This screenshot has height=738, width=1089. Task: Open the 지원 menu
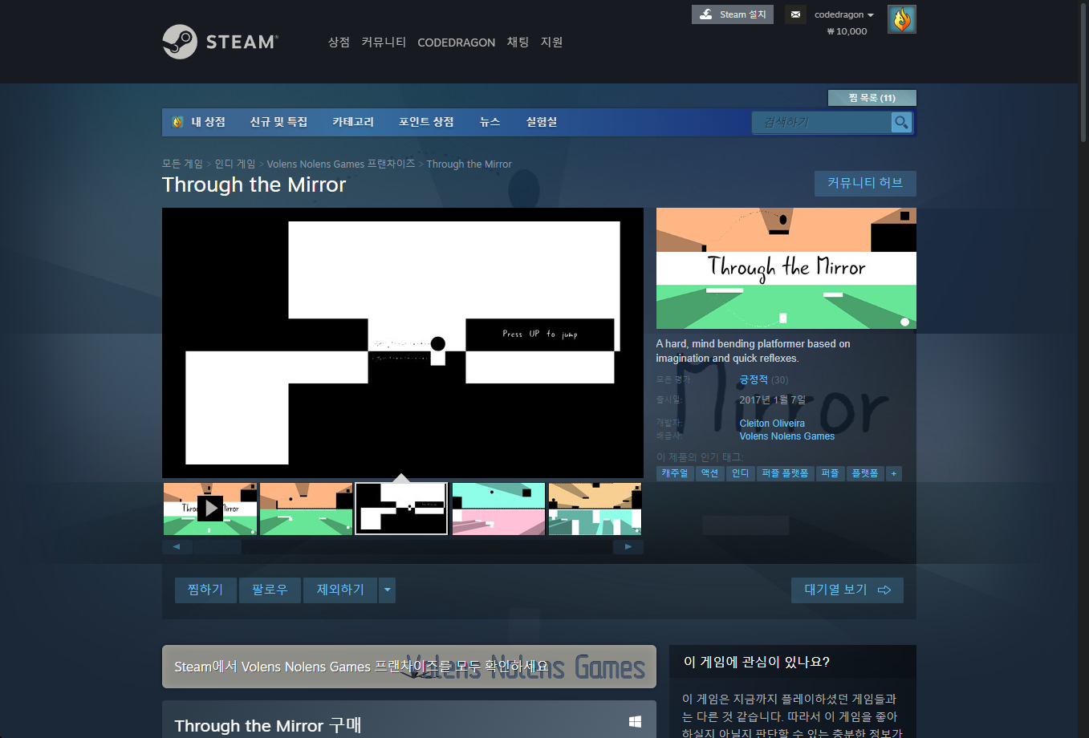coord(551,42)
